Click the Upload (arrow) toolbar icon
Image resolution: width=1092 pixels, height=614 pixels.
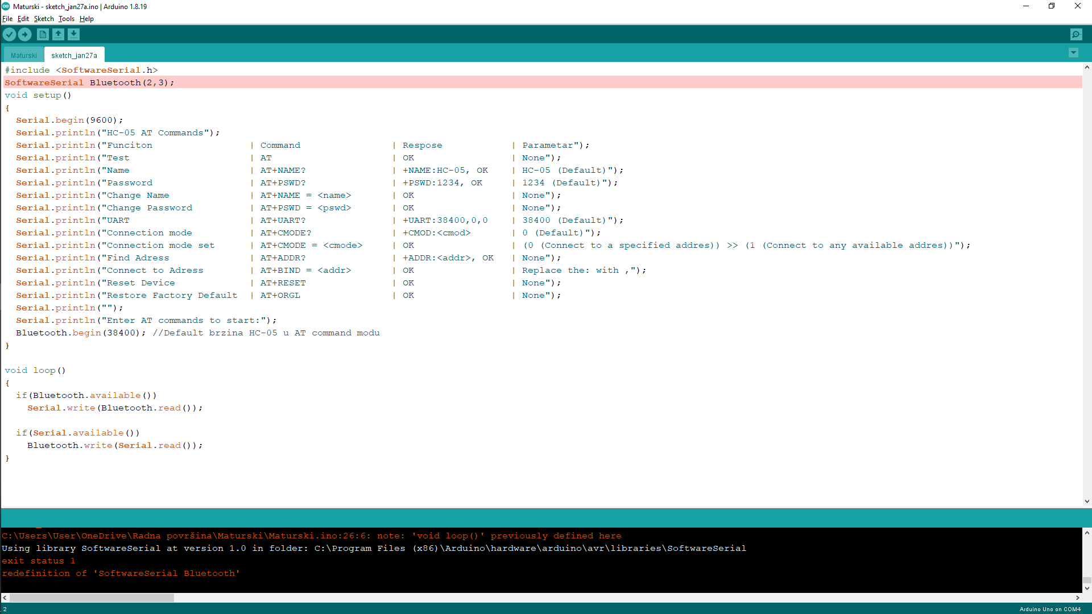24,34
